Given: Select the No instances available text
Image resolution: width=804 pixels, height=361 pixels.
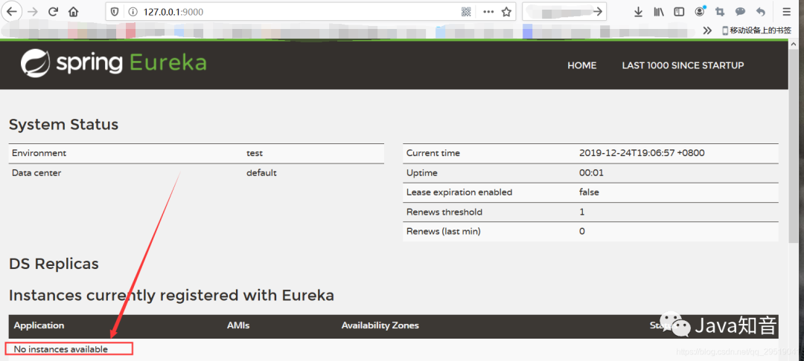Looking at the screenshot, I should click(x=61, y=349).
